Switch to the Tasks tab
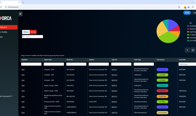 pyautogui.click(x=187, y=13)
